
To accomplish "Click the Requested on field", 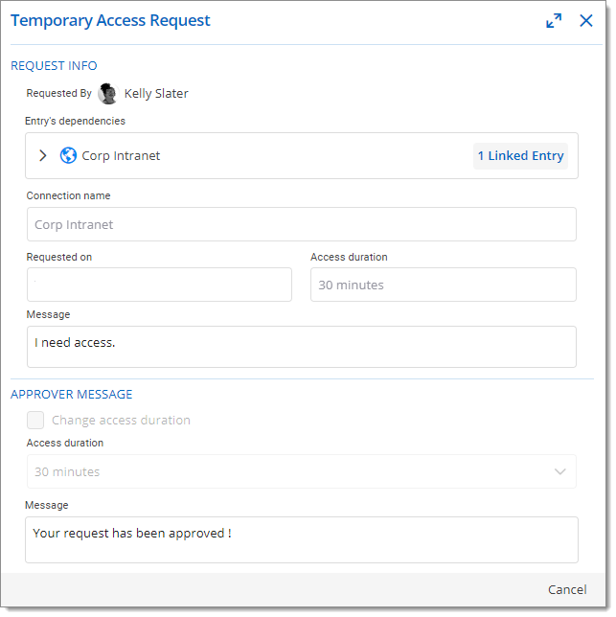I will pos(159,285).
